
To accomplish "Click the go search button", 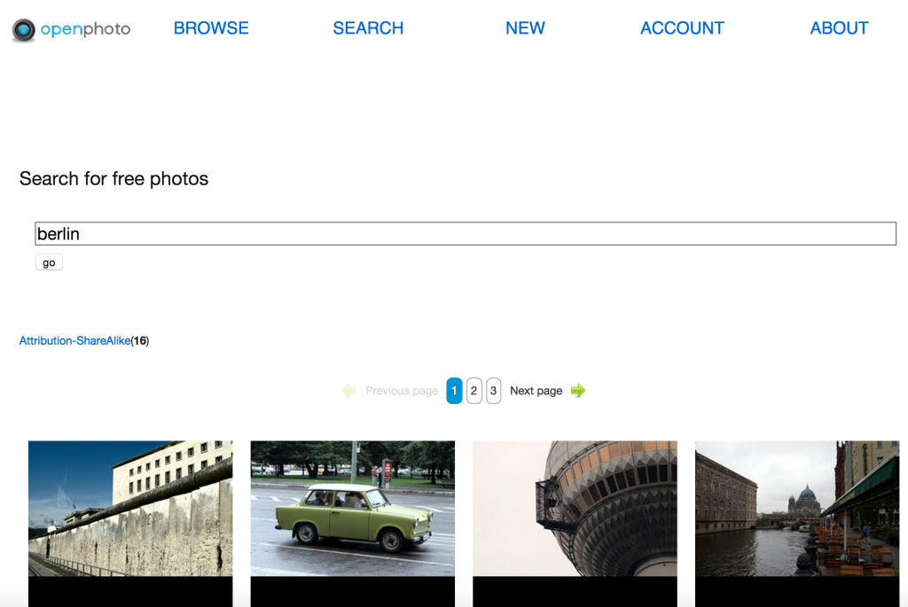I will point(49,262).
